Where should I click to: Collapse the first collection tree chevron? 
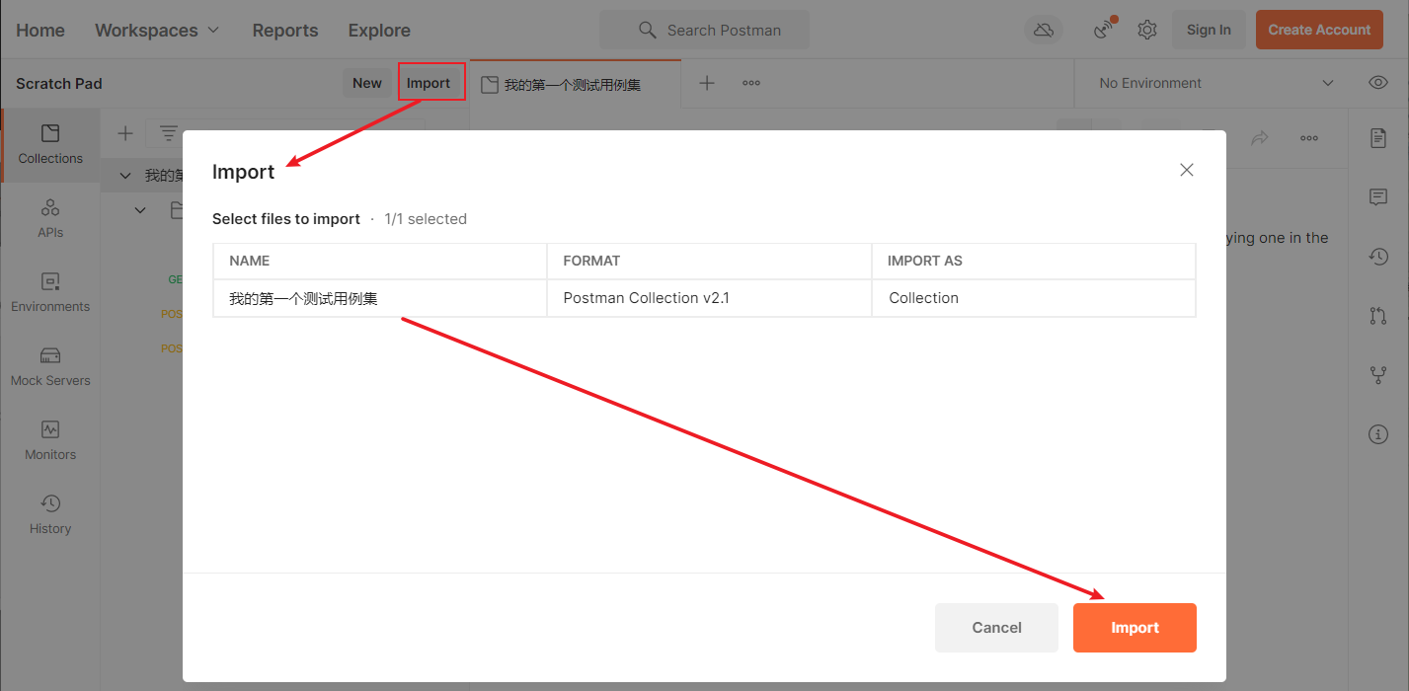click(x=125, y=176)
